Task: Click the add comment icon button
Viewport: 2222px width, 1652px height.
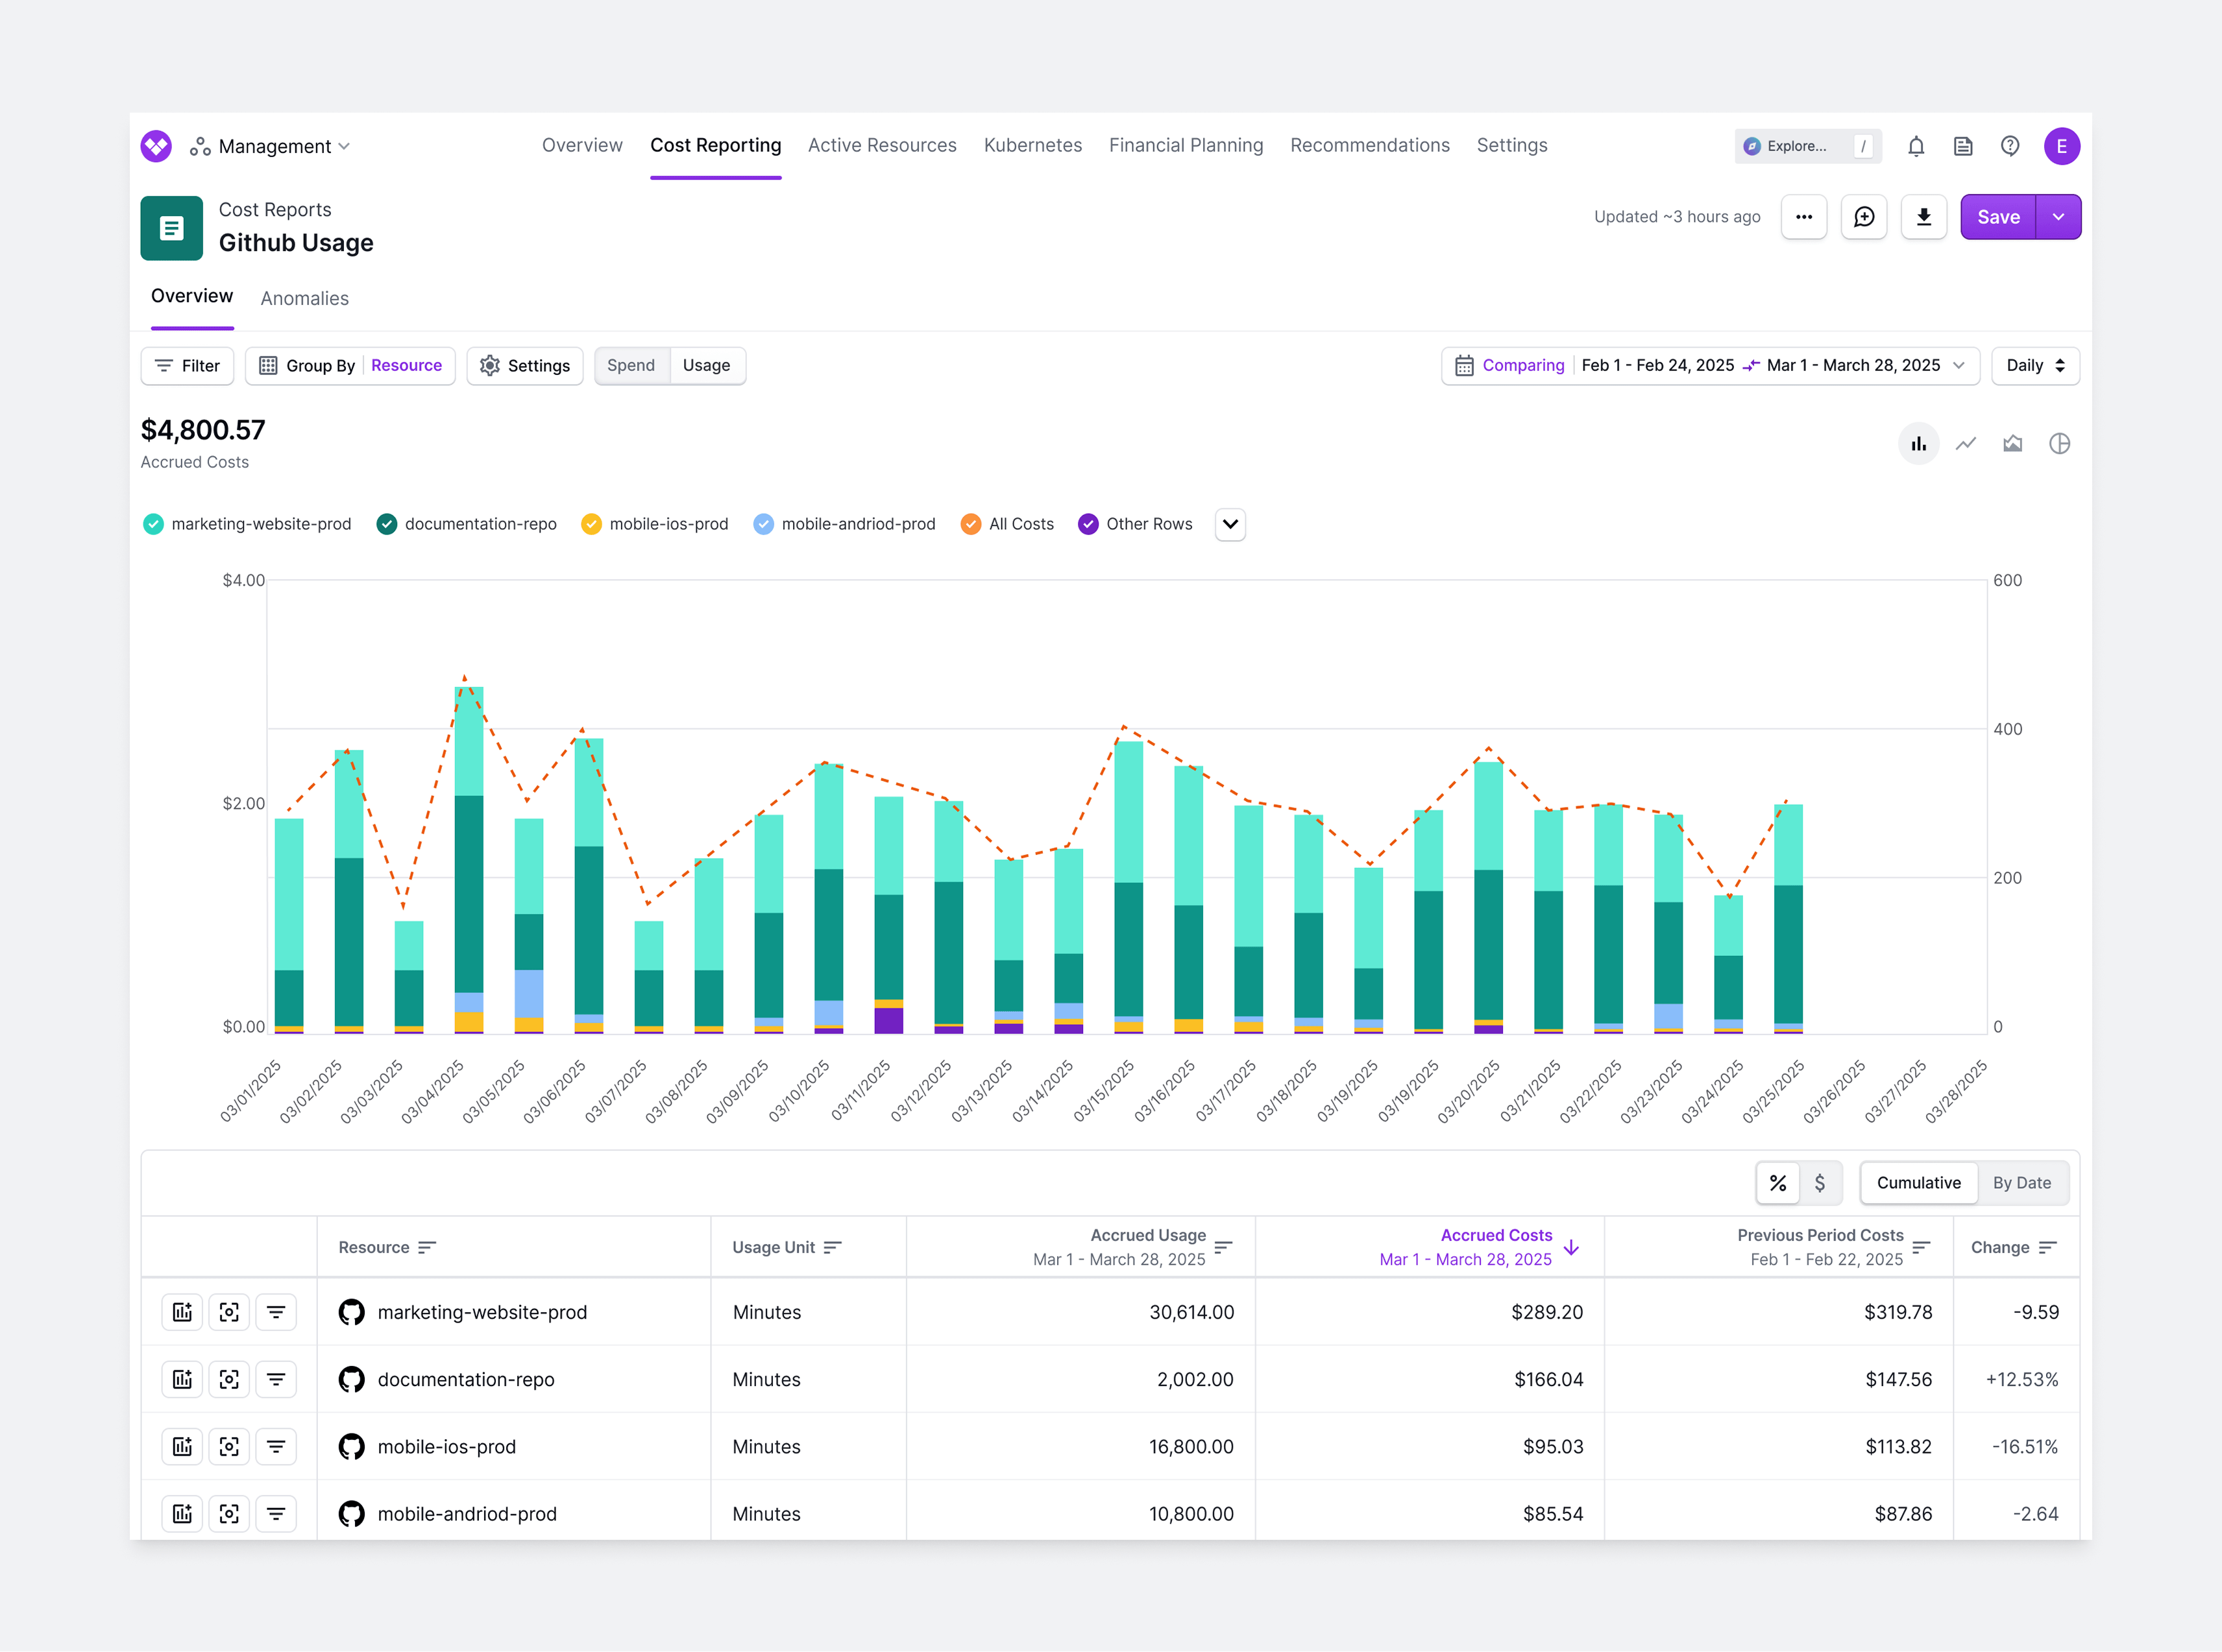Action: [1863, 217]
